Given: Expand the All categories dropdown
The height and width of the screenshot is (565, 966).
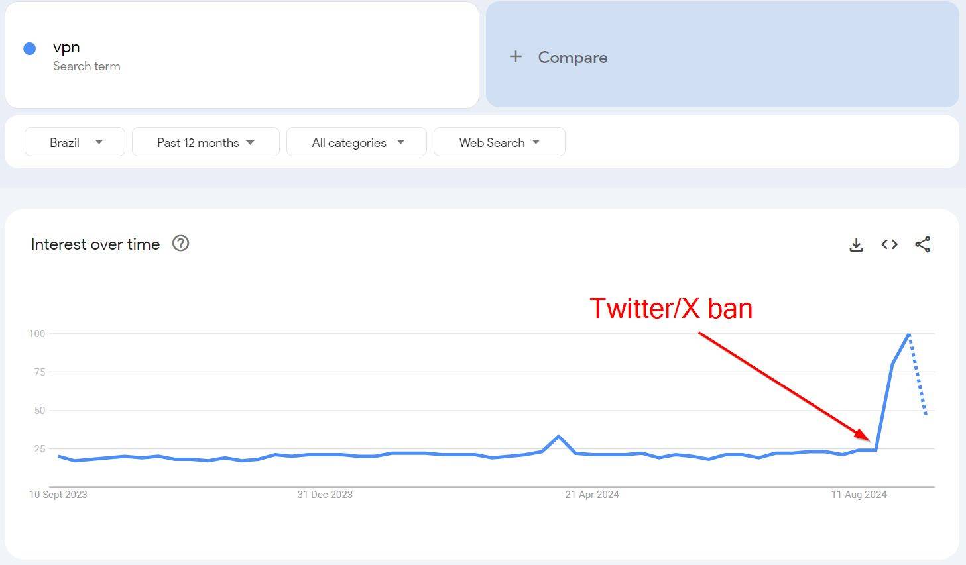Looking at the screenshot, I should click(x=357, y=142).
